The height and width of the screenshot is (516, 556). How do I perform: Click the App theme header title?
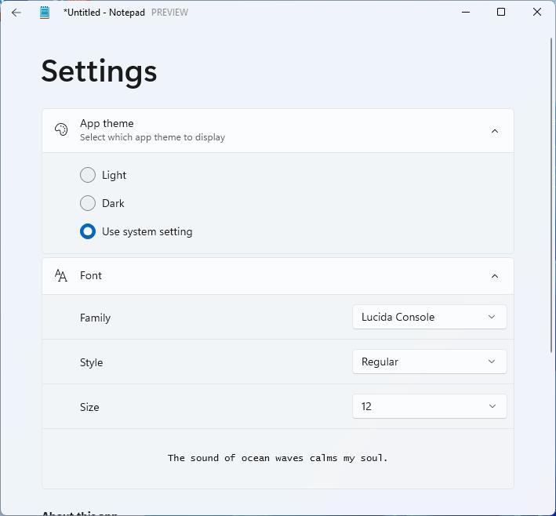(x=107, y=123)
